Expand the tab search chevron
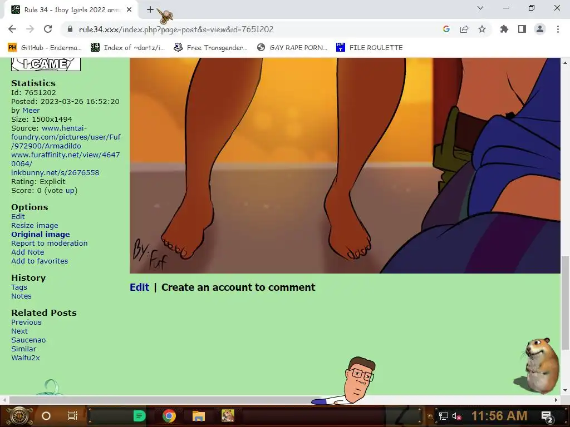Image resolution: width=570 pixels, height=427 pixels. [480, 8]
